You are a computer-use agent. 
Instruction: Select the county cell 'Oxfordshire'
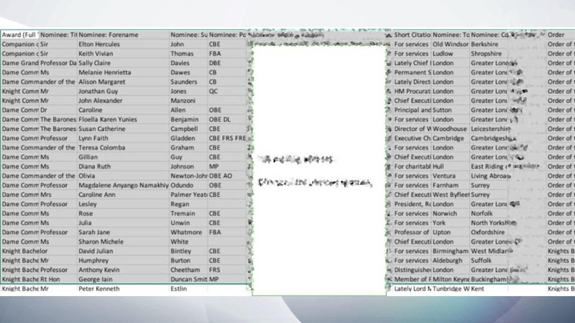point(489,232)
